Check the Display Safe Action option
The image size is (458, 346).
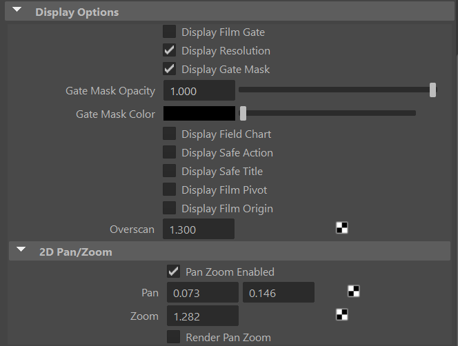tap(169, 152)
